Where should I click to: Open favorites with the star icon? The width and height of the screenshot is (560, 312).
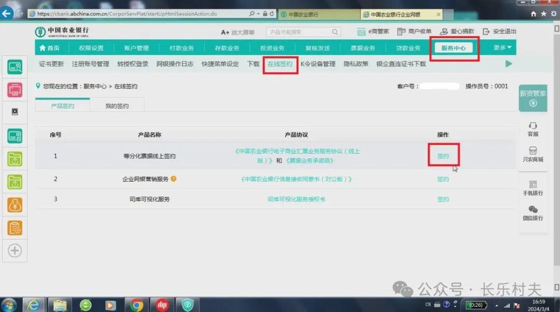tap(543, 13)
